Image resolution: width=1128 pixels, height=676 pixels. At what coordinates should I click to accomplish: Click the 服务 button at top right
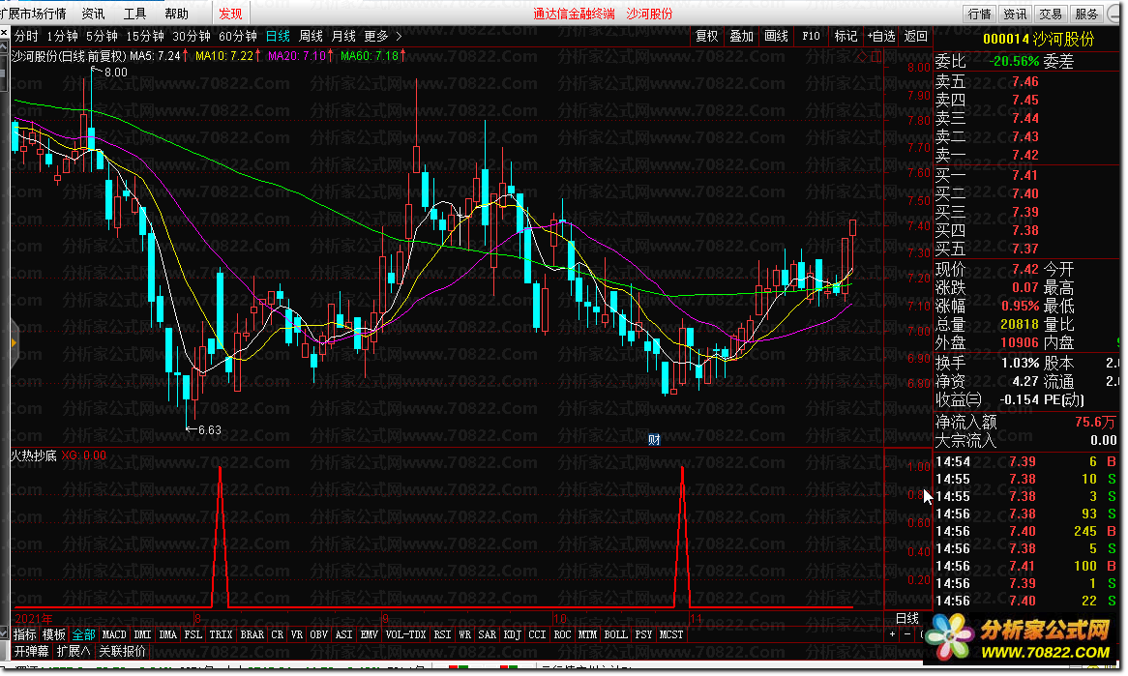pyautogui.click(x=1086, y=14)
